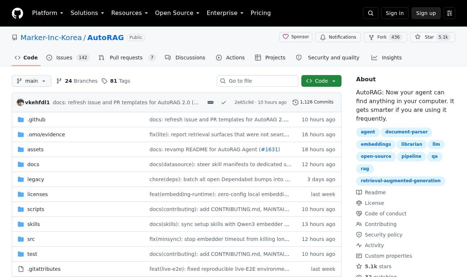This screenshot has height=277, width=467.
Task: Open the Readme link in About
Action: (x=371, y=192)
